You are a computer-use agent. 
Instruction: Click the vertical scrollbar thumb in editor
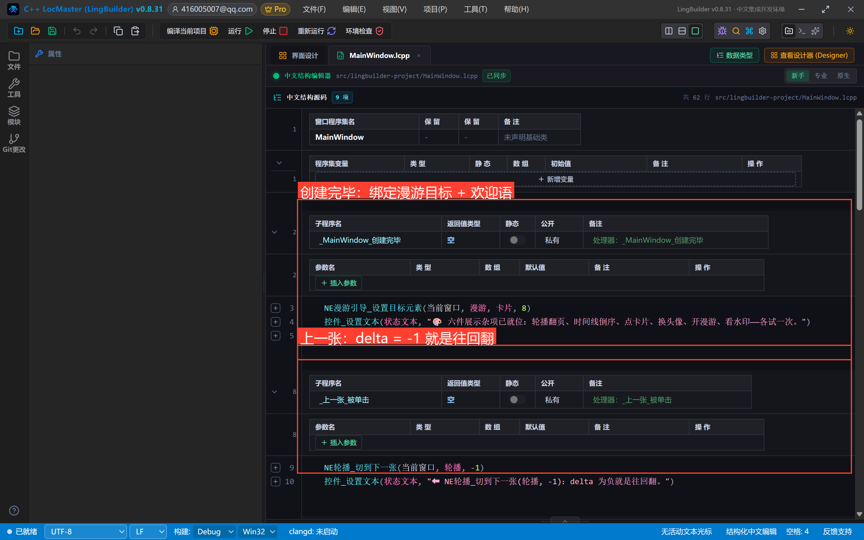(x=859, y=164)
